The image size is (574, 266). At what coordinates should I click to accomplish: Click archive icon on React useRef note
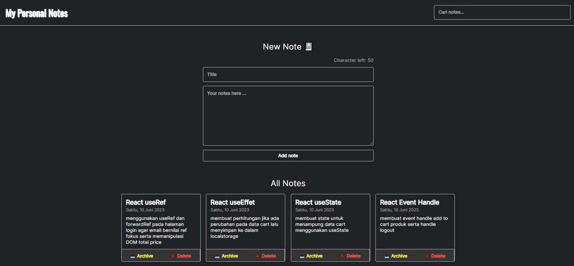click(x=133, y=256)
